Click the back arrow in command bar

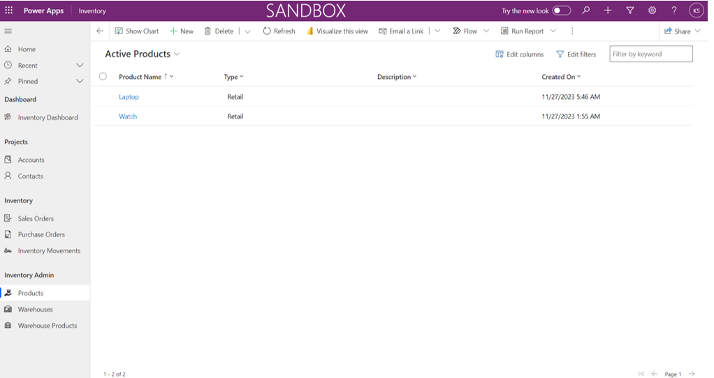coord(100,31)
